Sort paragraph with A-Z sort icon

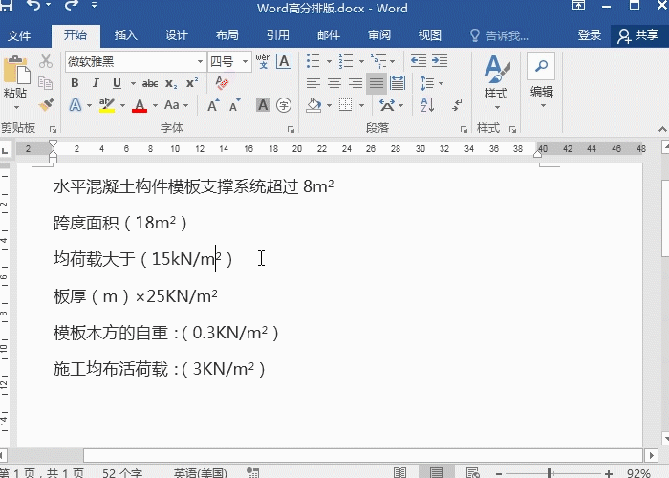point(427,105)
